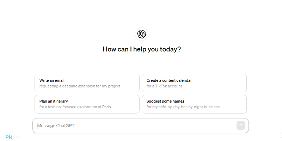
Task: Click the Plan an itinerary card title
Action: point(54,101)
